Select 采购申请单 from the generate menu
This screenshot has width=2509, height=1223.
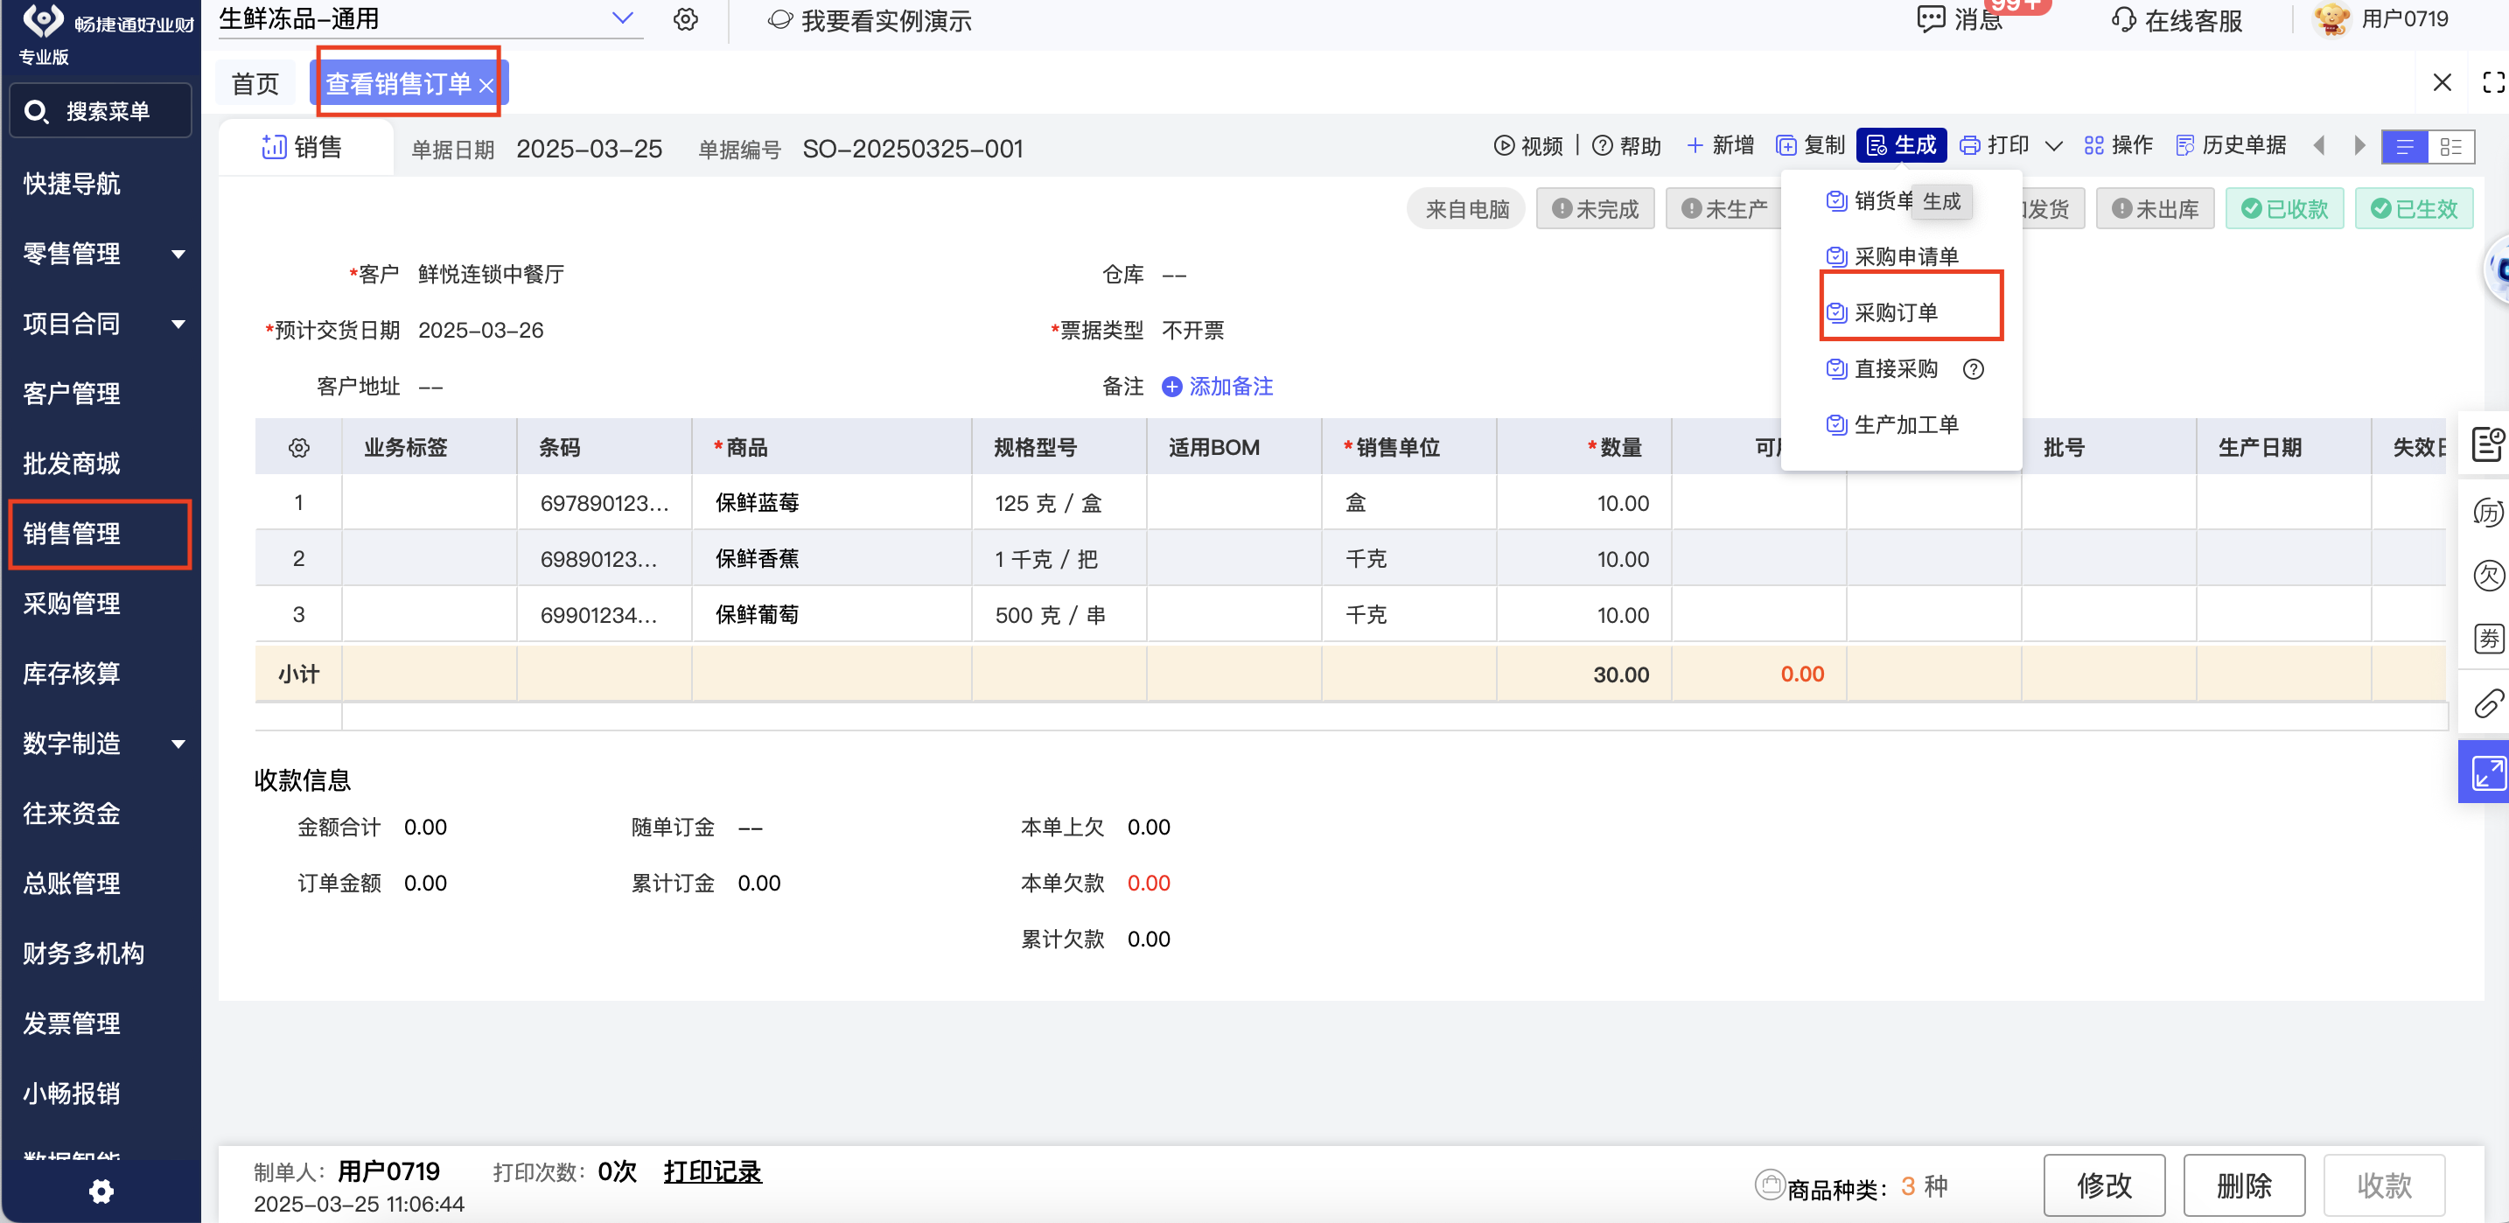(x=1892, y=256)
